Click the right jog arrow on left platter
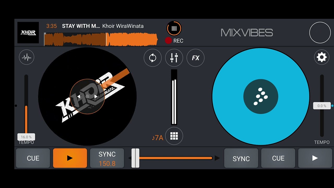334x188 pixels. click(x=96, y=97)
